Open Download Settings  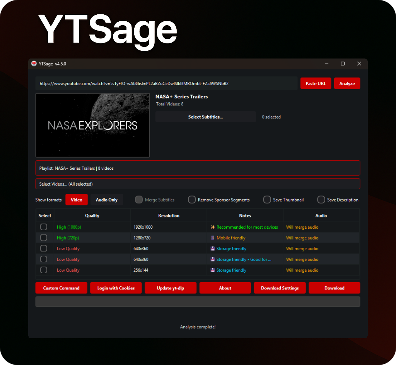280,288
